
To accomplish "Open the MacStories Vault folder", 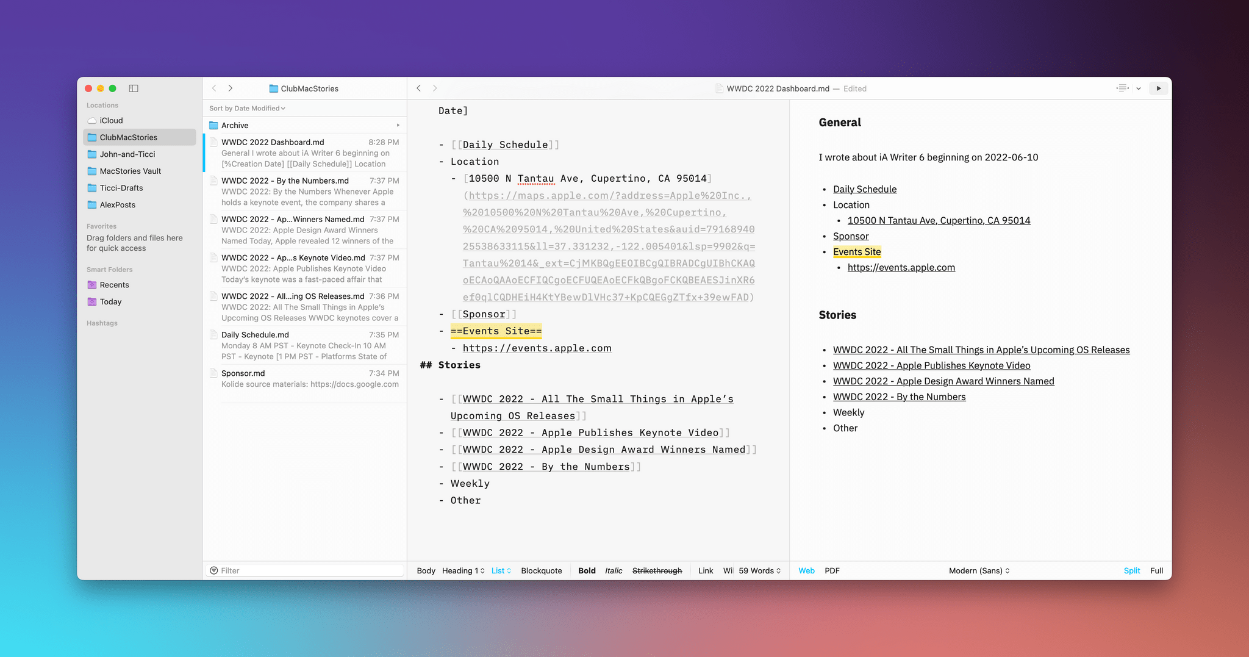I will click(x=140, y=171).
